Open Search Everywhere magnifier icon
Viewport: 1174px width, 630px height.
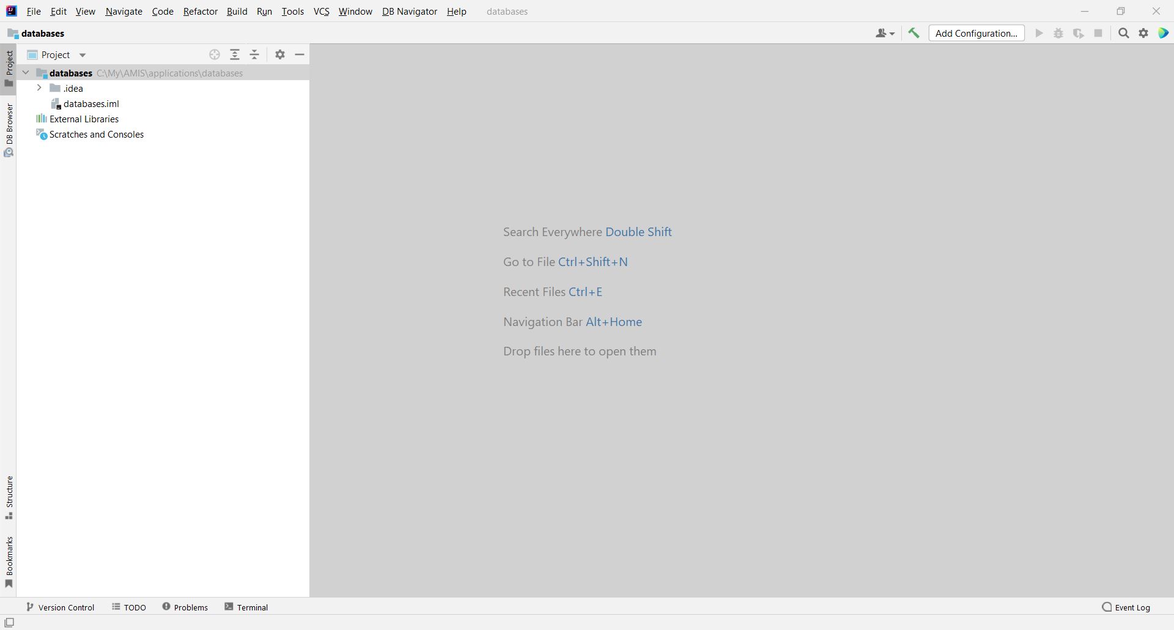click(x=1123, y=34)
